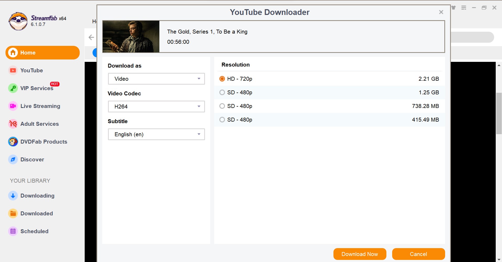Screen dimensions: 502x262
Task: Click the 738.28 MB file size
Action: [x=425, y=106]
